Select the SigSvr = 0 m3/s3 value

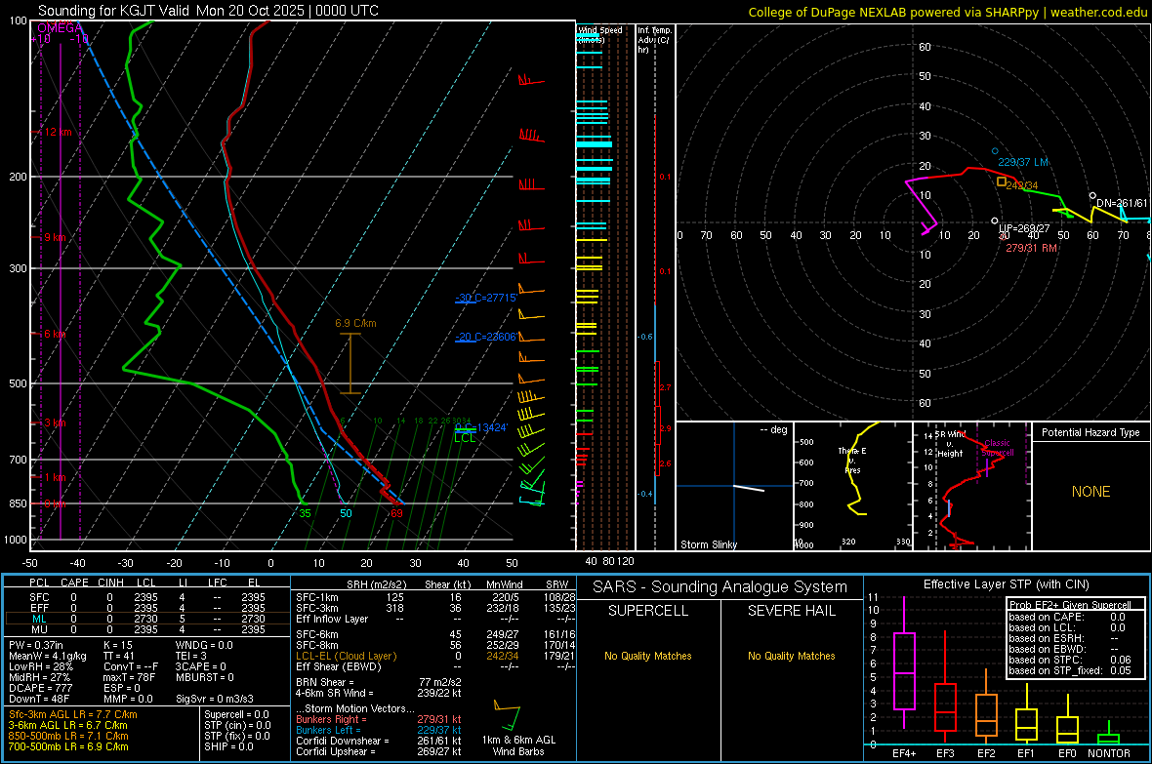pyautogui.click(x=215, y=700)
